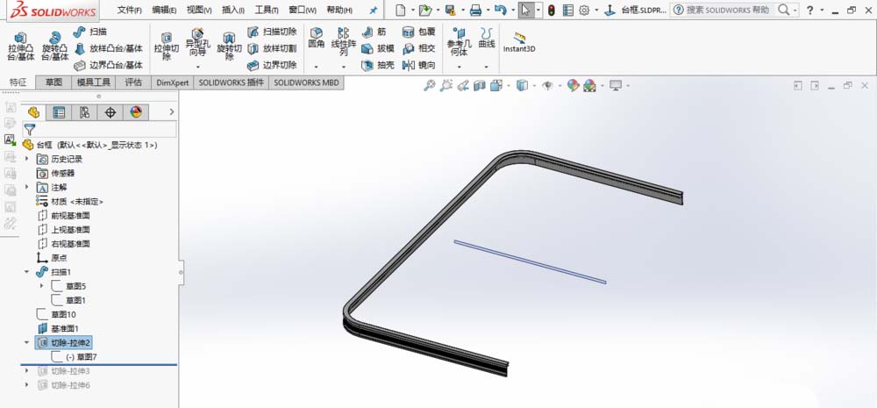
Task: Pin the menu bar with the pushpin
Action: click(373, 10)
